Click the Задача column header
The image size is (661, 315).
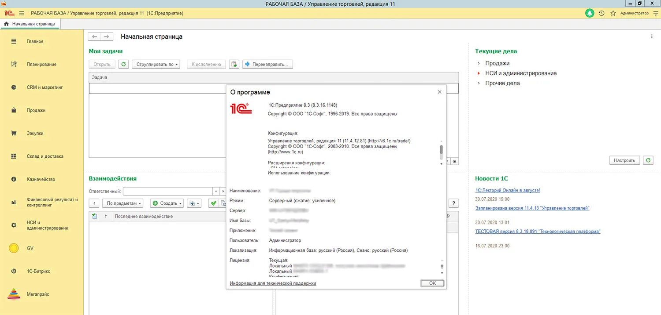(274, 77)
